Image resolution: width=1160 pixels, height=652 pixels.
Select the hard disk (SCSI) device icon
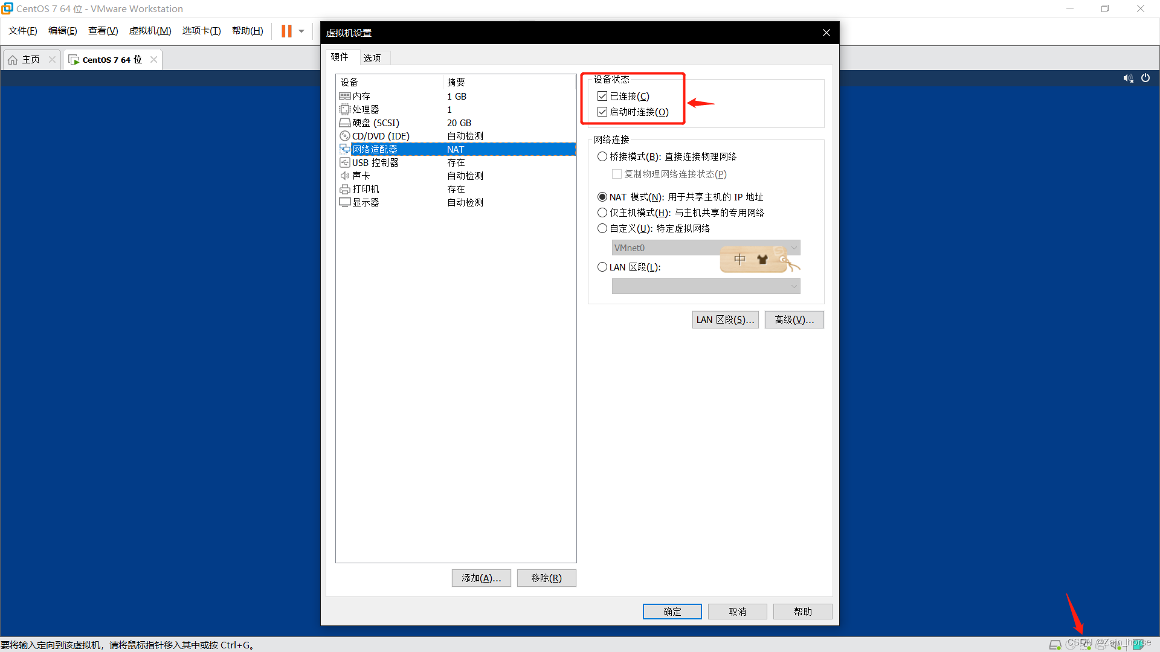point(345,123)
